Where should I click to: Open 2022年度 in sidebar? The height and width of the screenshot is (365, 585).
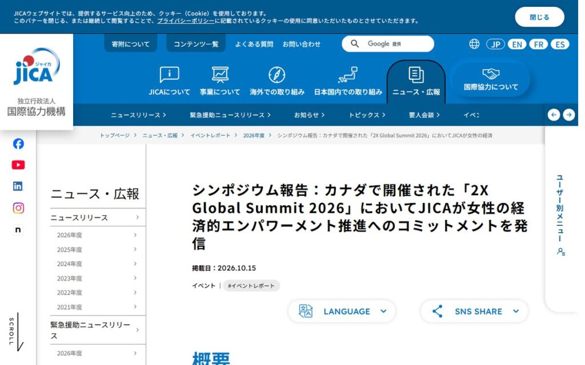(x=98, y=293)
